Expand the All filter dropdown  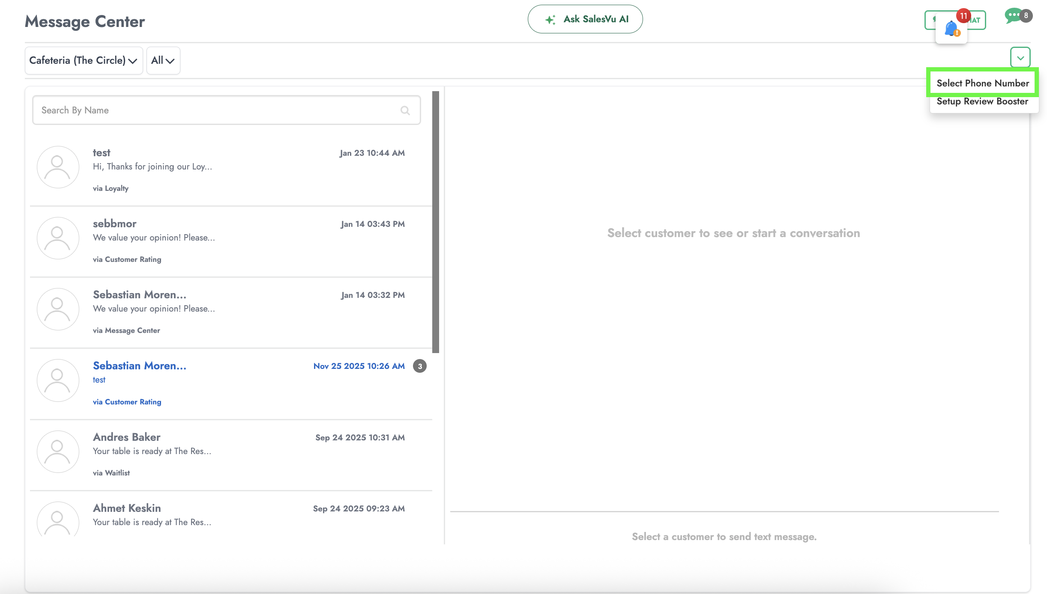pos(163,61)
